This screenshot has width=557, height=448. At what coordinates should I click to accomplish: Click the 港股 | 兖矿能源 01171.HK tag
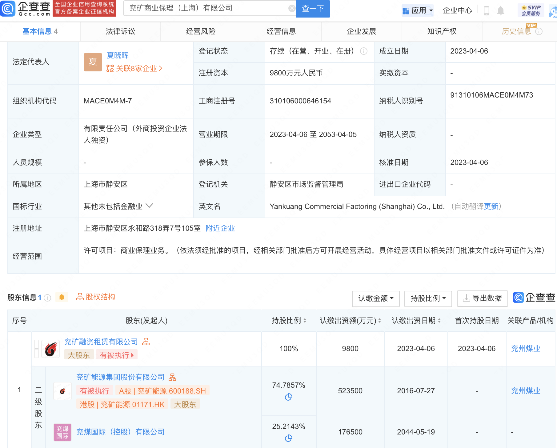pos(122,405)
